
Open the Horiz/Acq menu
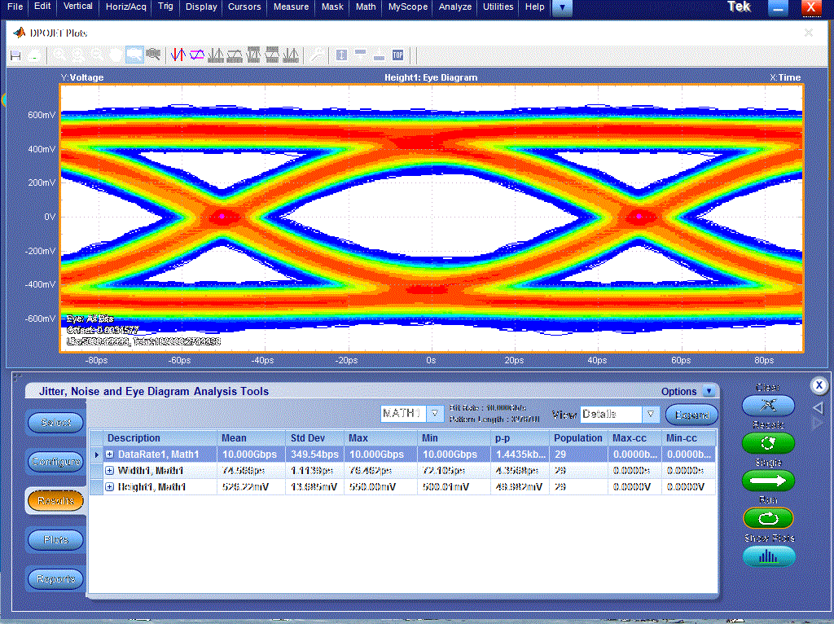pos(126,7)
